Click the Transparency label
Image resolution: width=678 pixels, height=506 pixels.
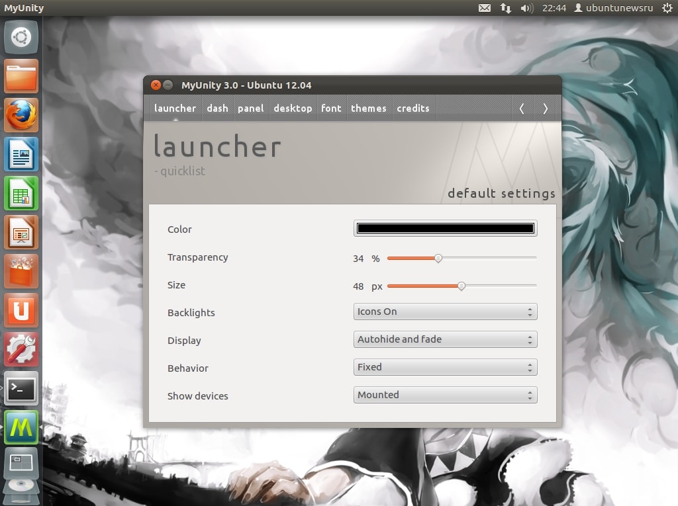click(x=197, y=257)
